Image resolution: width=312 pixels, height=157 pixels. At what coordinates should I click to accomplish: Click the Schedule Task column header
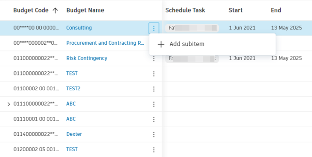tap(185, 10)
